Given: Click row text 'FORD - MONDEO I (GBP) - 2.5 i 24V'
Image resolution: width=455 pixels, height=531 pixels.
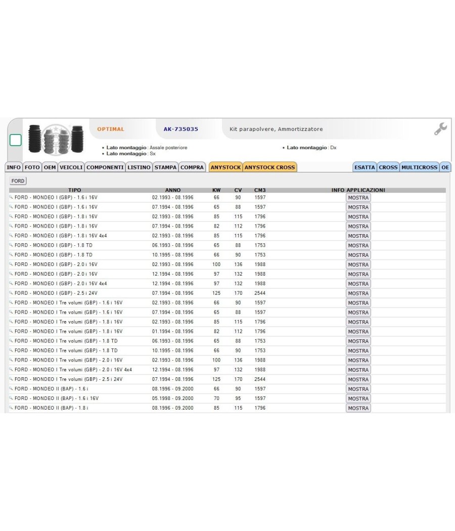Looking at the screenshot, I should [x=56, y=293].
